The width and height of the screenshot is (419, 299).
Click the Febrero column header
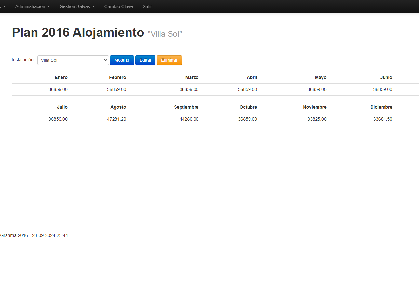pyautogui.click(x=117, y=77)
